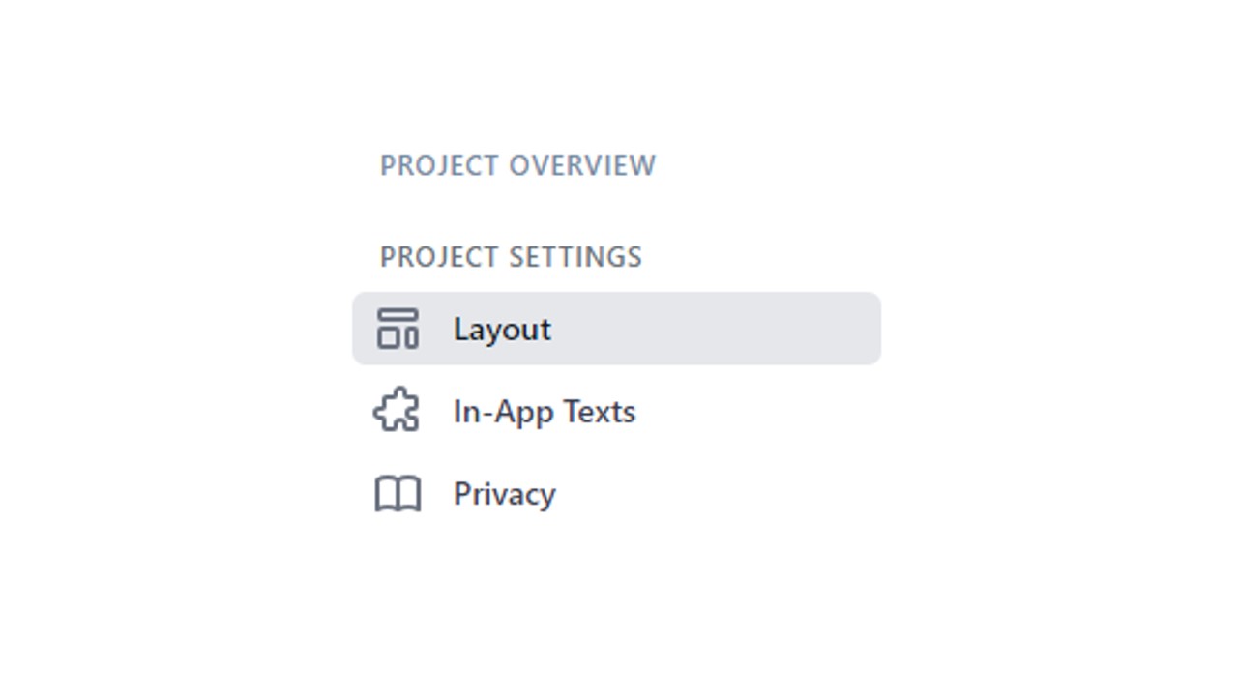The width and height of the screenshot is (1238, 696).
Task: Go to the Privacy settings page
Action: (616, 494)
